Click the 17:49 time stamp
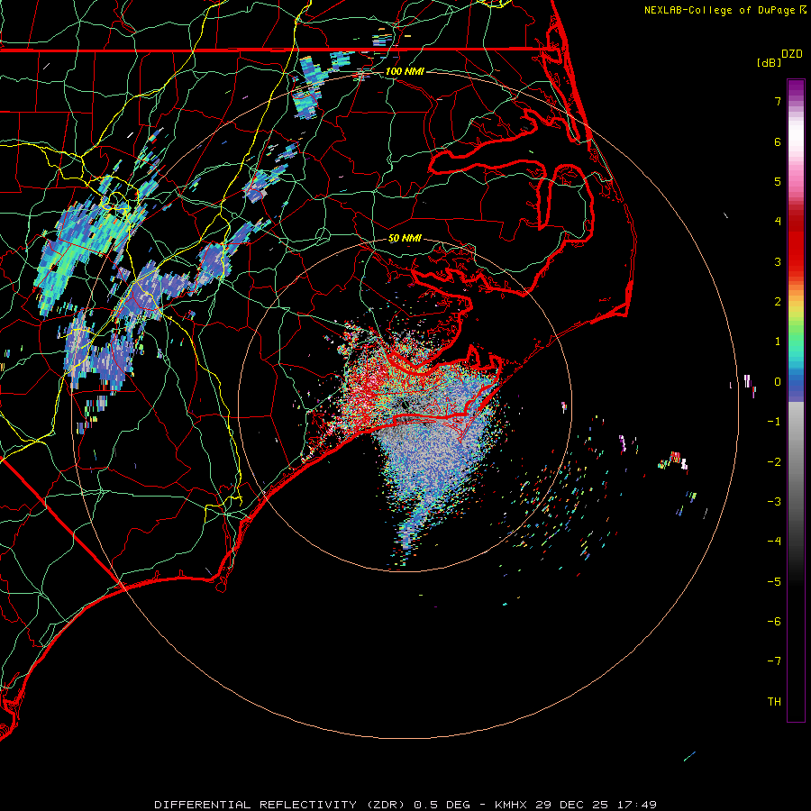The image size is (811, 811). [639, 805]
